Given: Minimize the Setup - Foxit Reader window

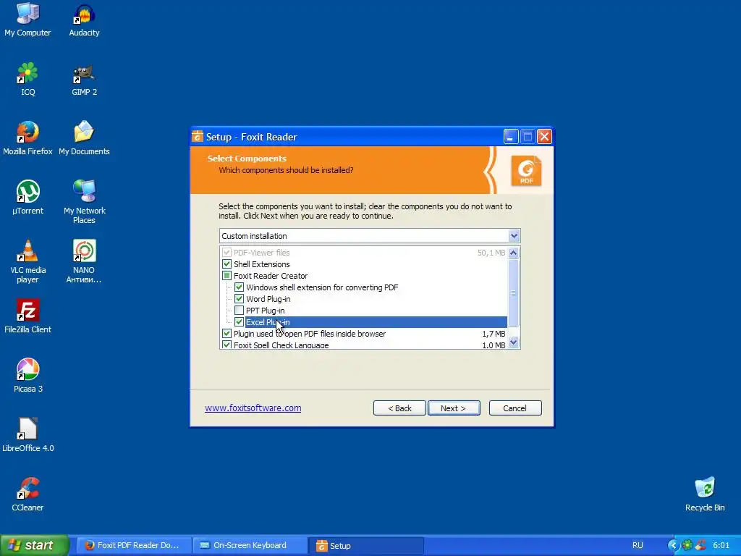Looking at the screenshot, I should coord(511,137).
